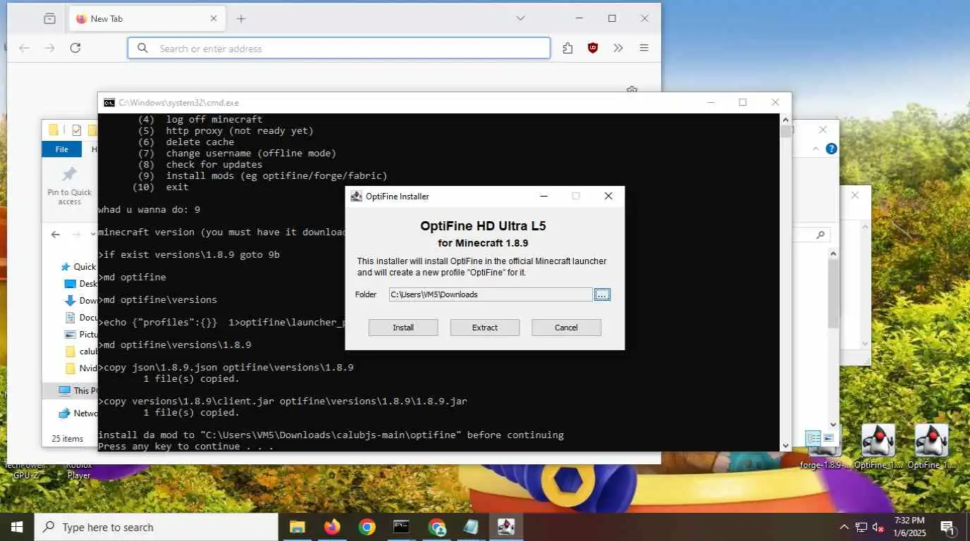970x541 pixels.
Task: Show more Firefox toolbar tools chevrons
Action: click(618, 48)
